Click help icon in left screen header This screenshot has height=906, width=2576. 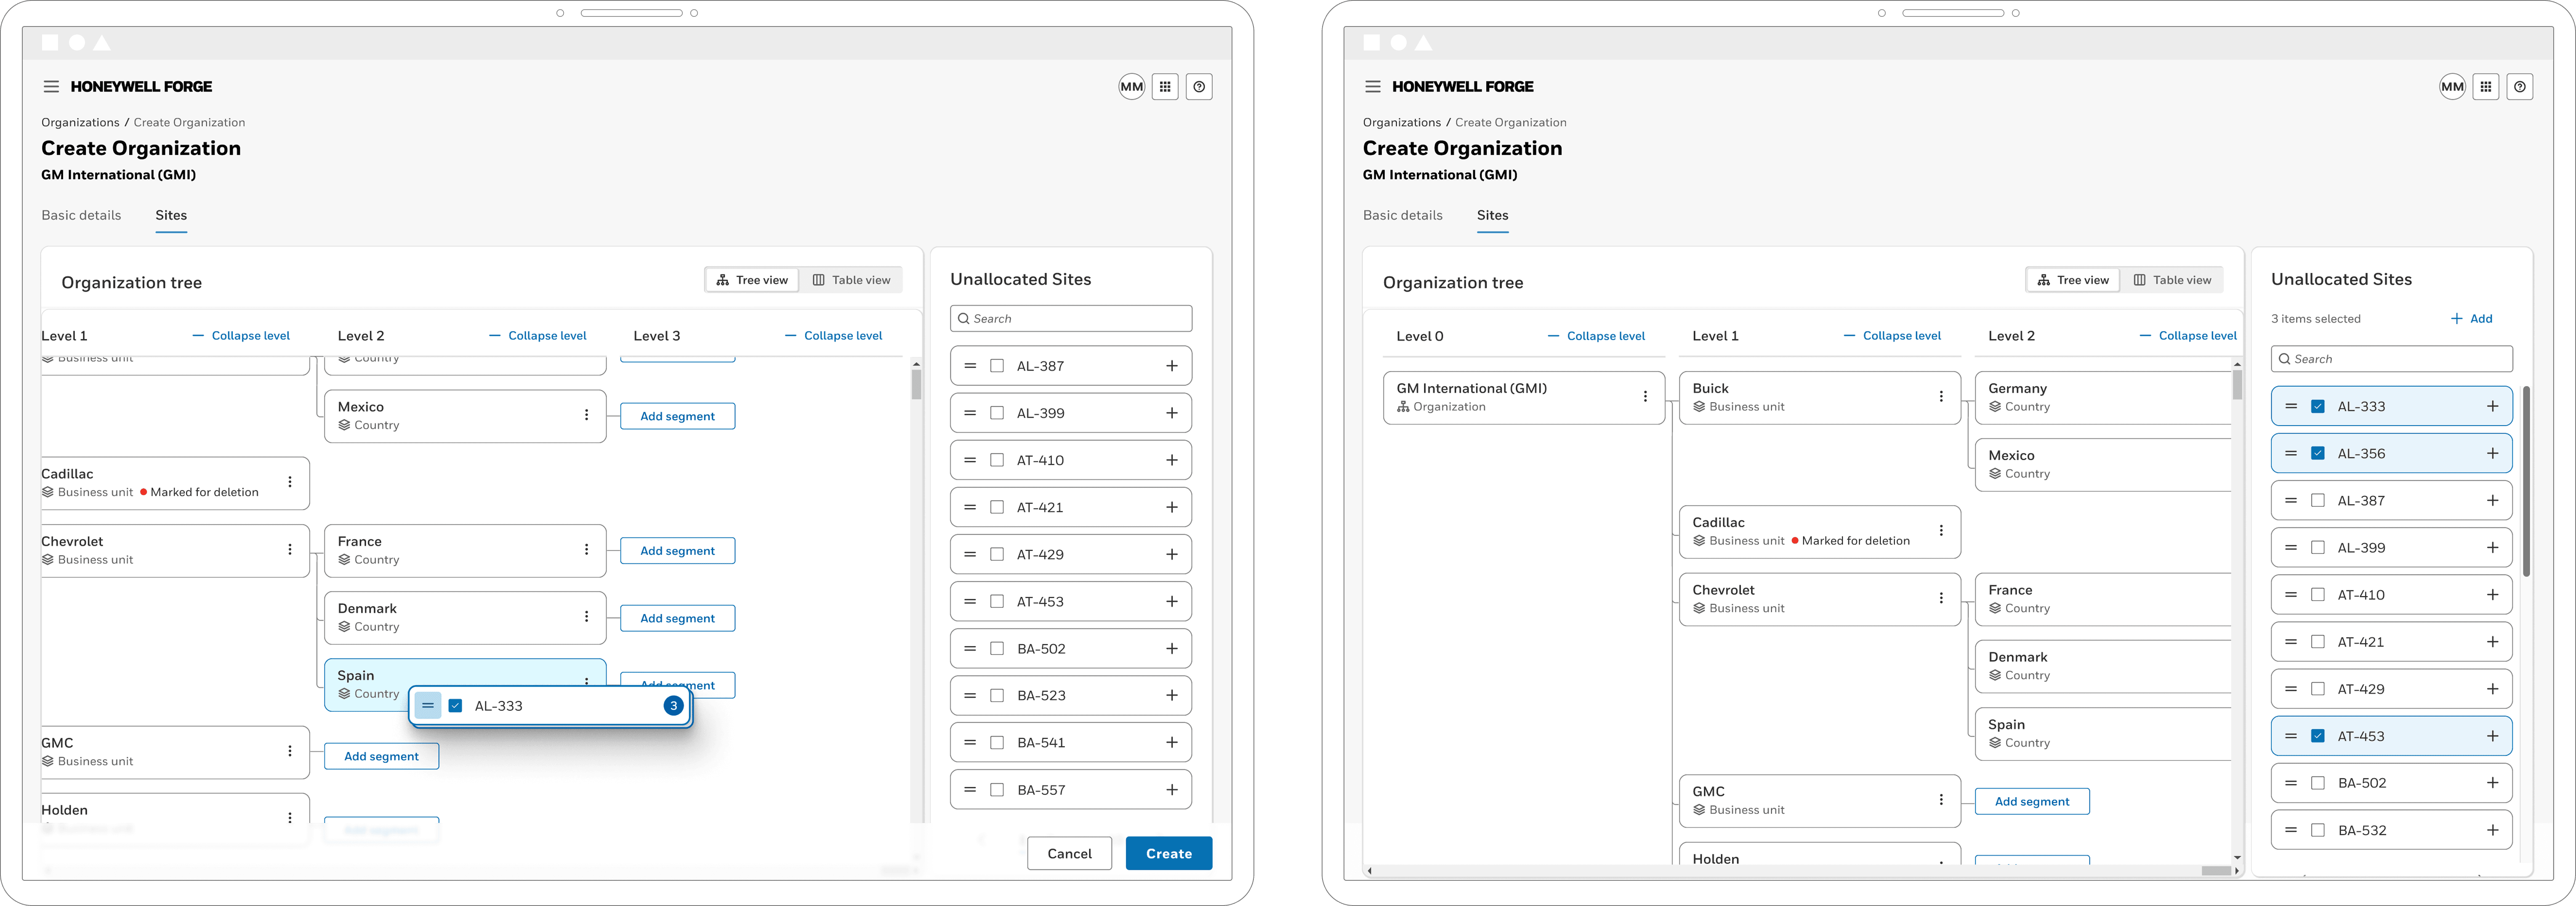[1199, 87]
